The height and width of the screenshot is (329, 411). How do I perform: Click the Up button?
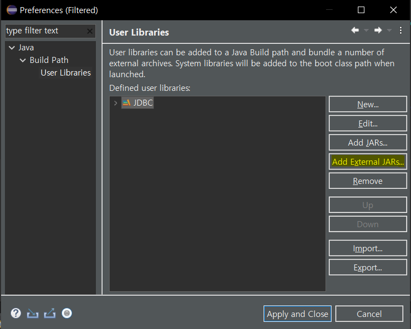[x=368, y=205]
